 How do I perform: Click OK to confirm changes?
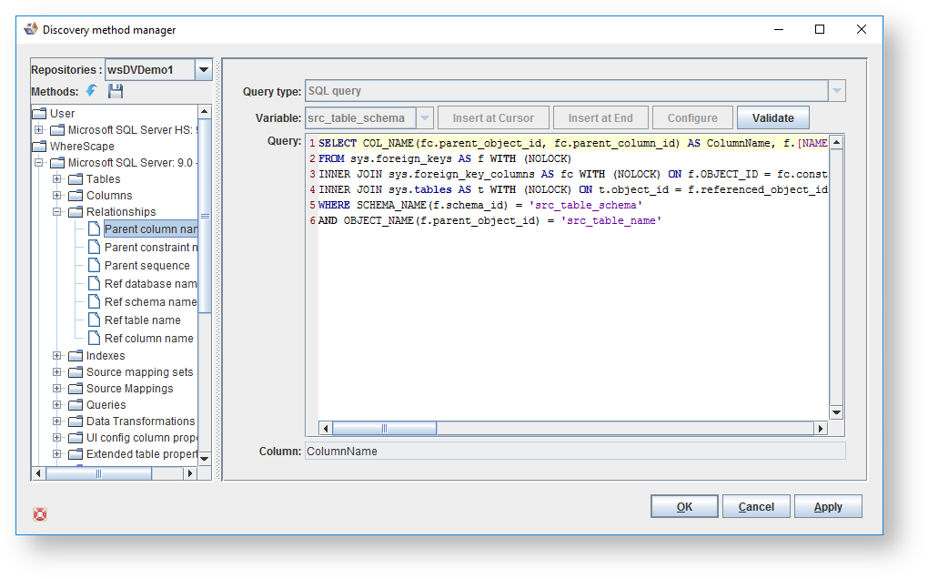click(x=684, y=507)
